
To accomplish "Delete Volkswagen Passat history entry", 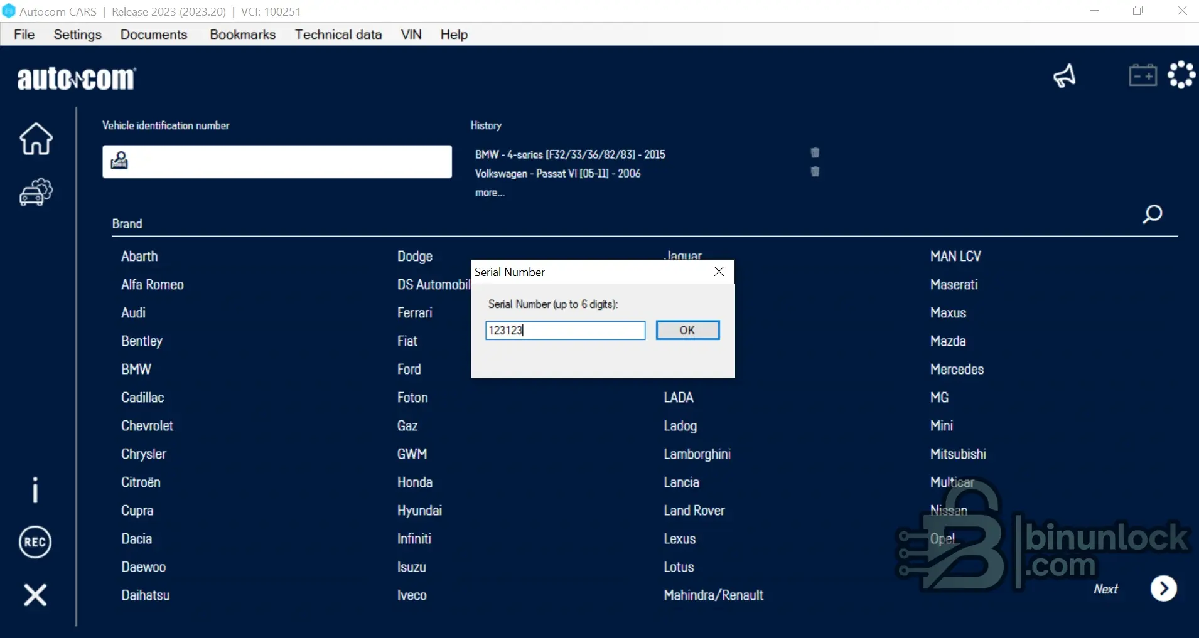I will click(x=815, y=172).
